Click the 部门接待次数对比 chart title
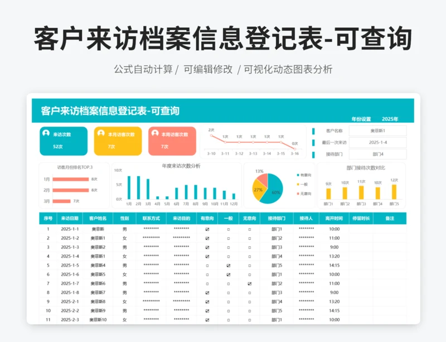Screen dimensions: 446x342 (366, 168)
